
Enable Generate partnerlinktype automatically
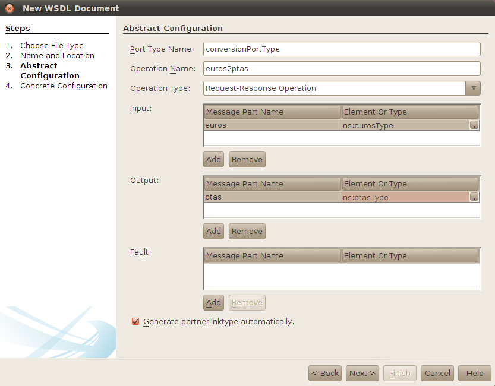[x=135, y=321]
